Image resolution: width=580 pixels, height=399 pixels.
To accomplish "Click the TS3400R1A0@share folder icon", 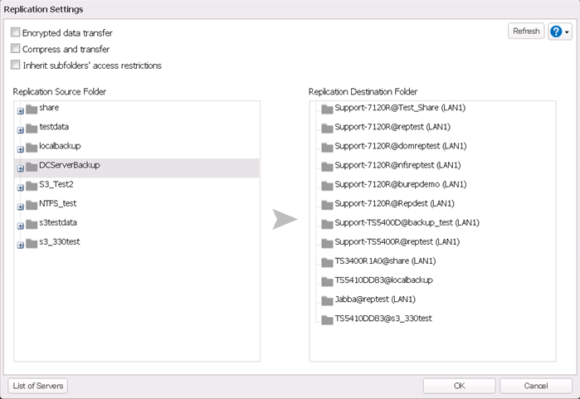I will [326, 262].
